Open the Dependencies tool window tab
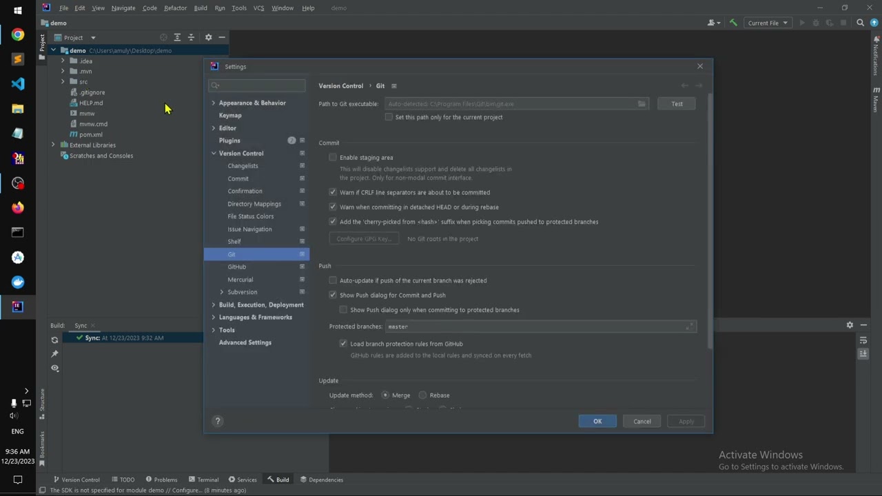This screenshot has width=882, height=496. click(322, 479)
